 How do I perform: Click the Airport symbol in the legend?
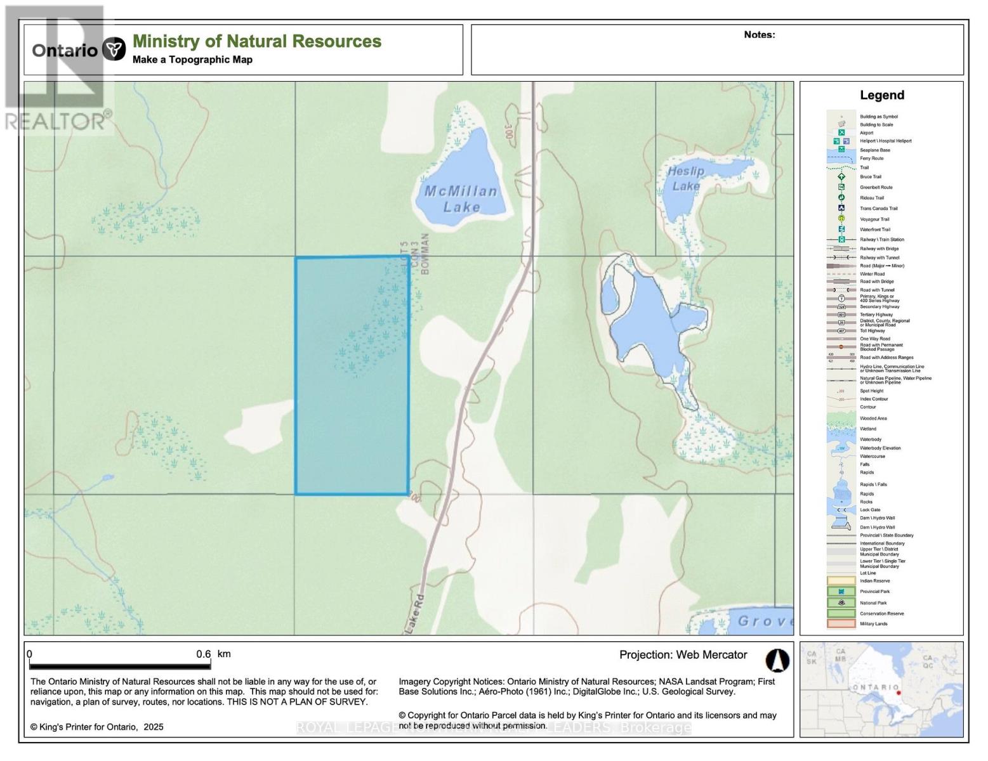(841, 133)
